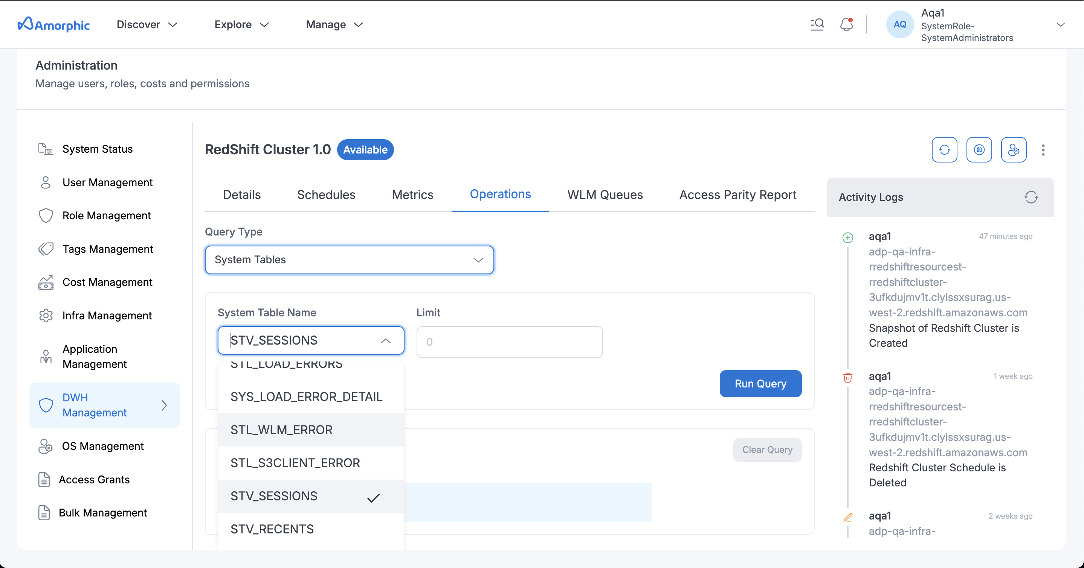
Task: Open the System Status page
Action: (97, 149)
